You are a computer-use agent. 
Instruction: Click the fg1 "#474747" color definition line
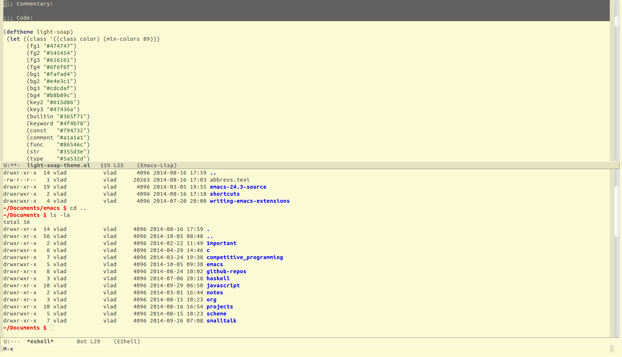tap(51, 46)
